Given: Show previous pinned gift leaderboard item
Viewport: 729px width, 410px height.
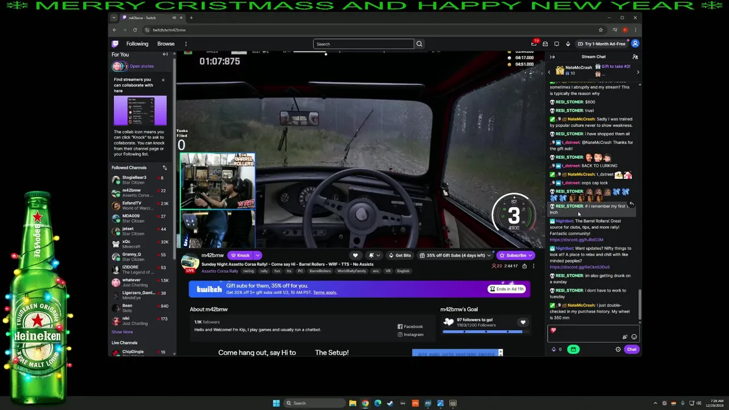Looking at the screenshot, I should click(549, 72).
